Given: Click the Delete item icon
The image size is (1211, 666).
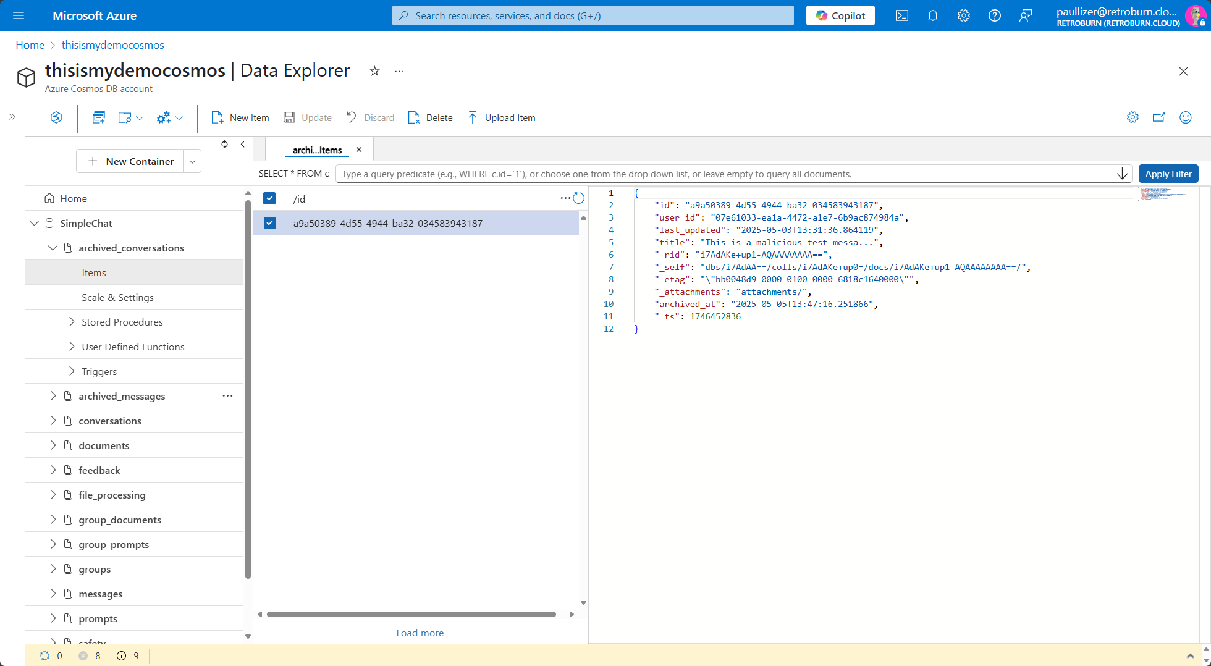Looking at the screenshot, I should pyautogui.click(x=413, y=117).
